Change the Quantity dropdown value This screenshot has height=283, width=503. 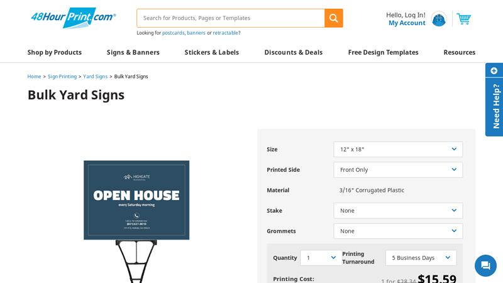pos(321,258)
